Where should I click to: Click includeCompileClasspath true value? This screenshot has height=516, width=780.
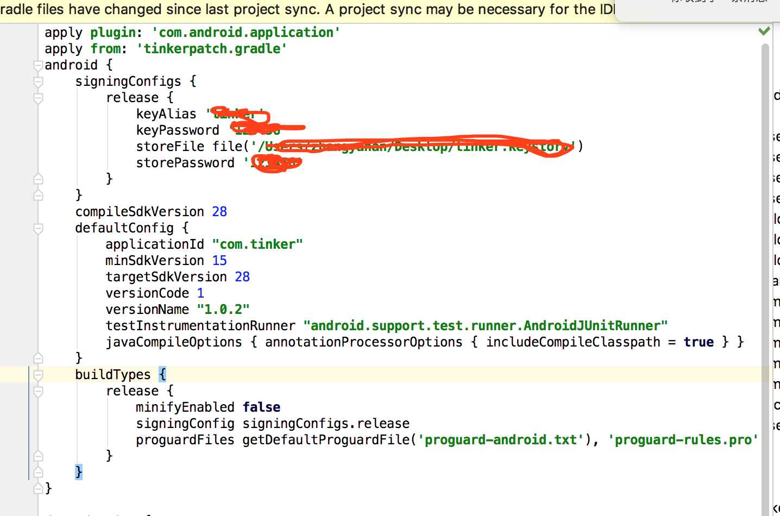(x=699, y=342)
